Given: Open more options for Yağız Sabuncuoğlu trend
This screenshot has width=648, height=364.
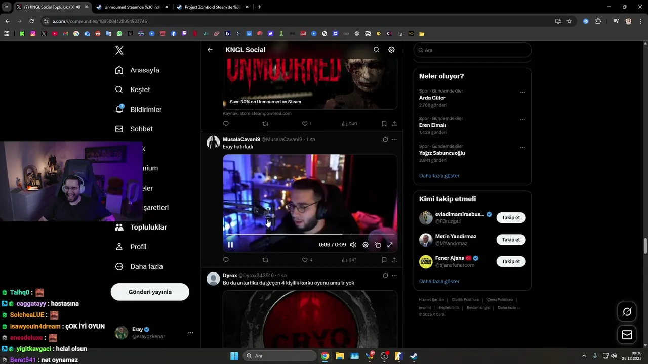Looking at the screenshot, I should click(522, 148).
